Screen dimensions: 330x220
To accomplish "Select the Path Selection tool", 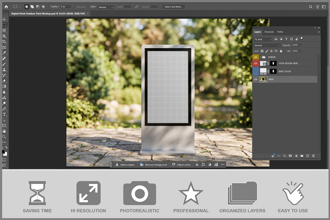I will (4, 120).
